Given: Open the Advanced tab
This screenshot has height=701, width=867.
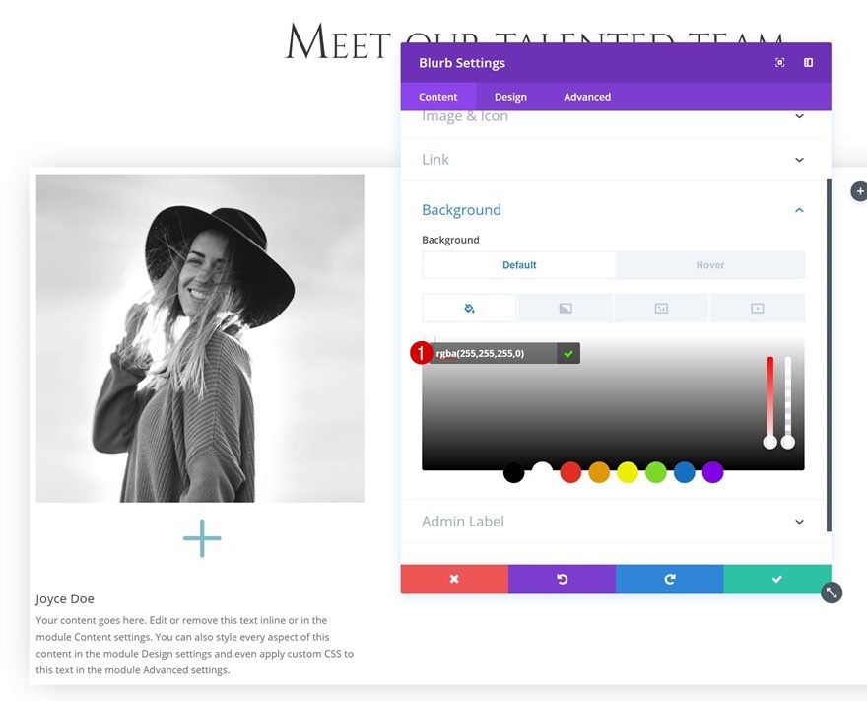Looking at the screenshot, I should pyautogui.click(x=586, y=96).
